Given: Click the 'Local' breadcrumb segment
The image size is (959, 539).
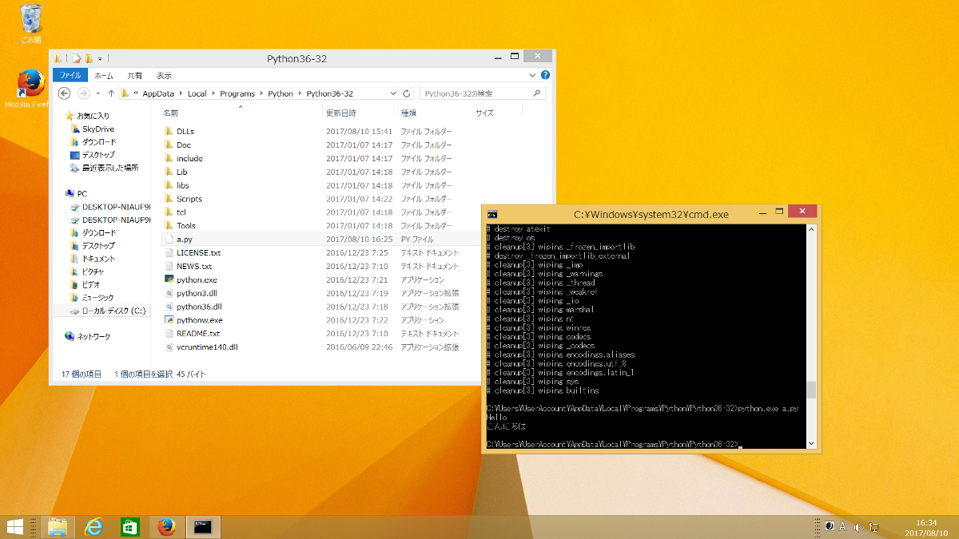Looking at the screenshot, I should (197, 93).
